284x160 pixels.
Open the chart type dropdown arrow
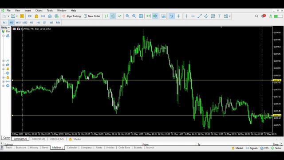[x=8, y=16]
